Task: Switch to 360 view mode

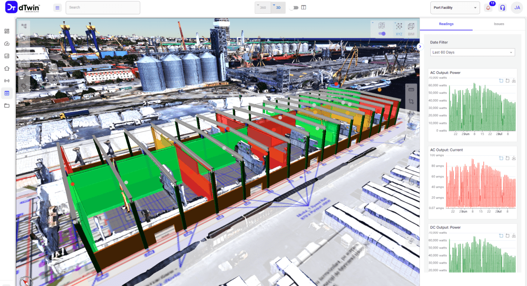Action: point(263,8)
